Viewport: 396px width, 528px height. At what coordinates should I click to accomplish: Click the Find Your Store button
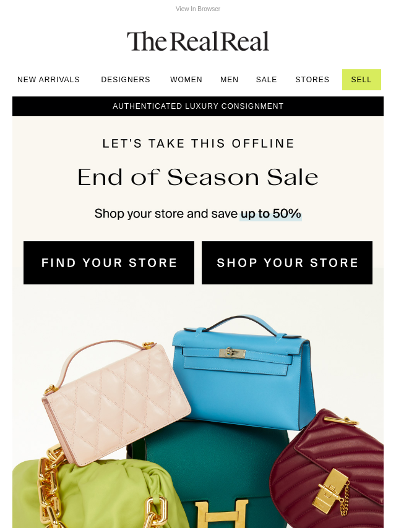(x=109, y=263)
